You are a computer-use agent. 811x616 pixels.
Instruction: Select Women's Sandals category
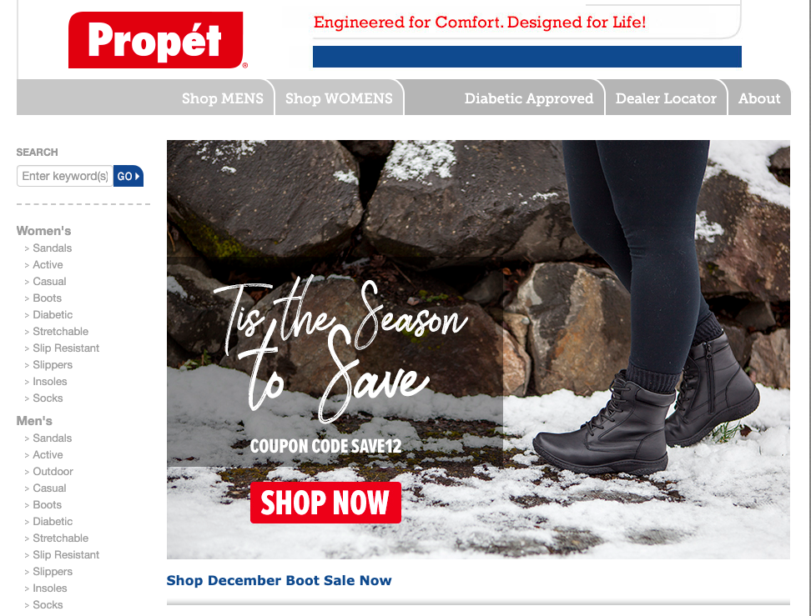53,248
